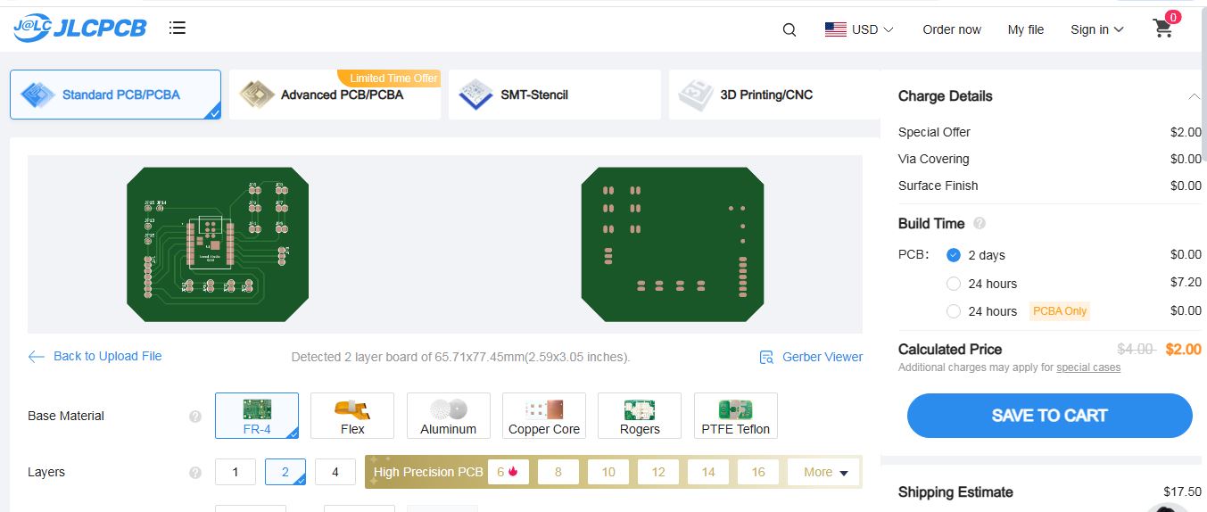Select the 24 hours $7.20 build option
Viewport: 1207px width, 512px height.
954,284
